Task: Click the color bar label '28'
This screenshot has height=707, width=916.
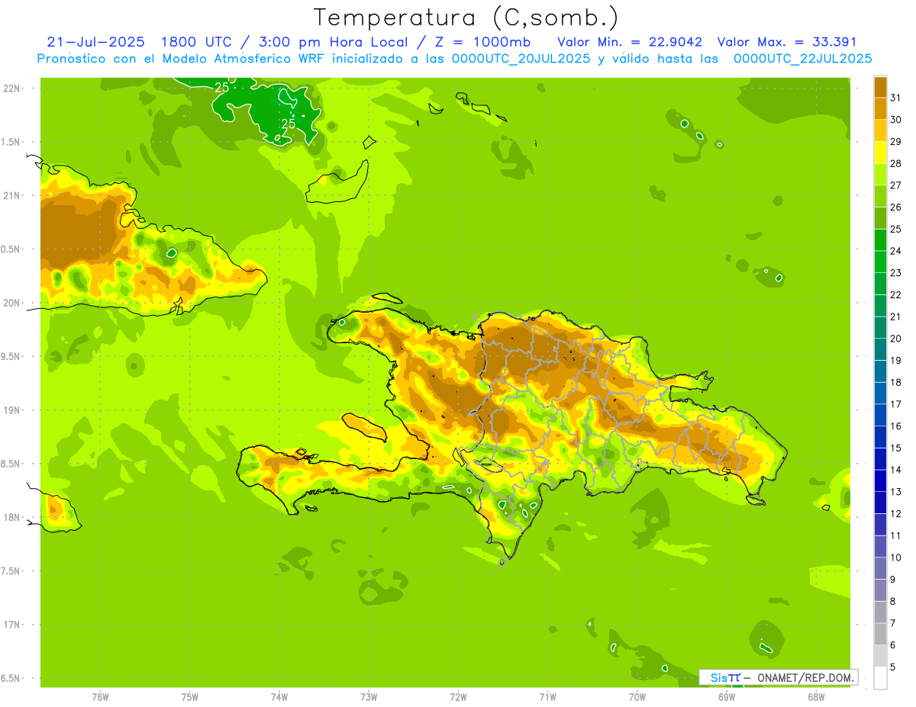Action: [896, 163]
